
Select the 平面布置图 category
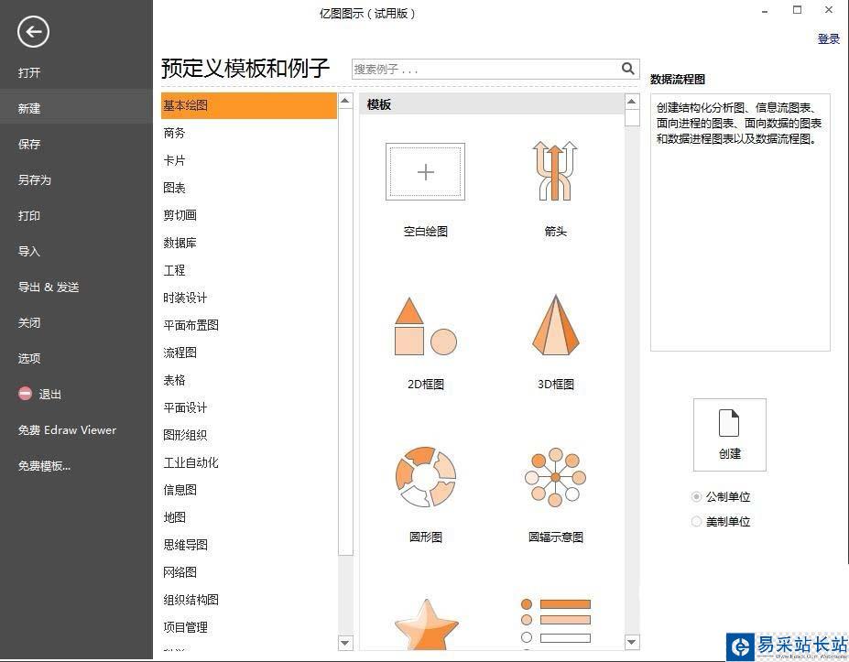[x=191, y=325]
